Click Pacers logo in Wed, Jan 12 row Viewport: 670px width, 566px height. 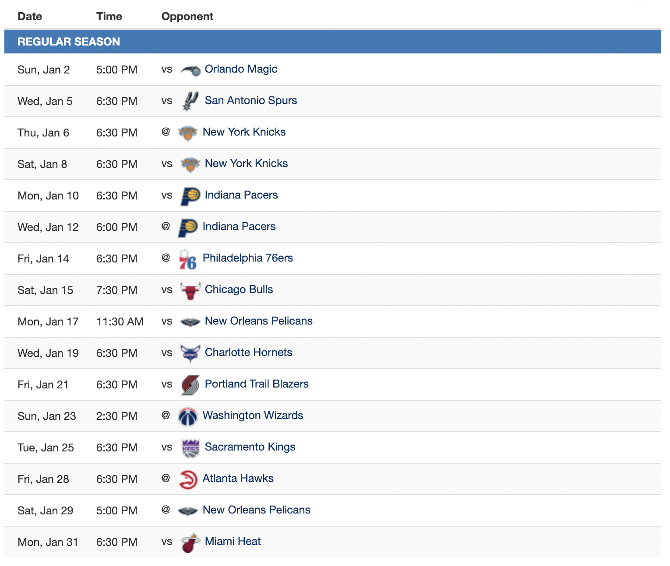tap(188, 227)
